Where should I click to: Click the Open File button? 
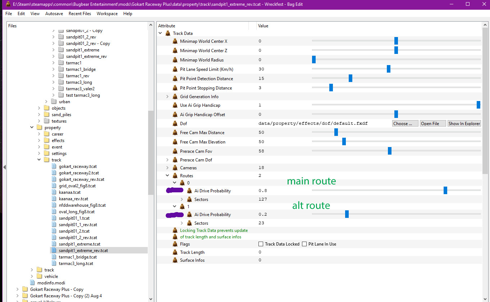(433, 123)
